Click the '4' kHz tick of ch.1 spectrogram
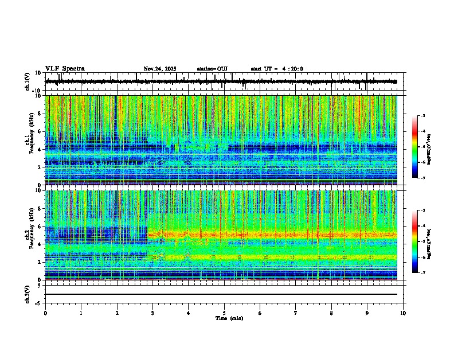This screenshot has width=454, height=351. 40,150
